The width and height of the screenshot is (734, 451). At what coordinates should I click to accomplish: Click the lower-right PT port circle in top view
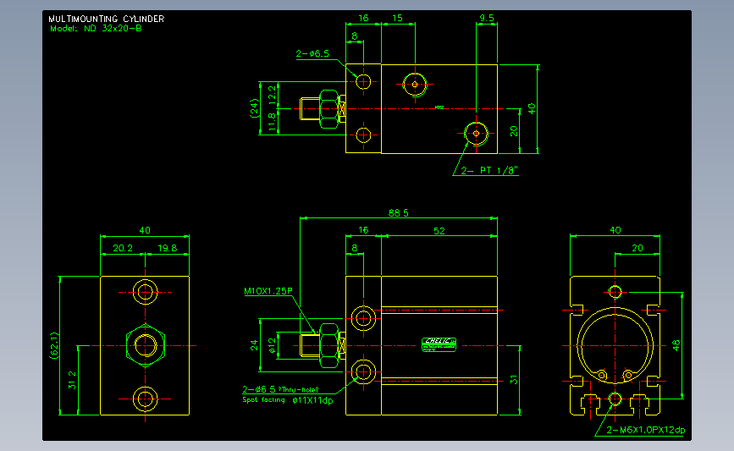coord(476,134)
